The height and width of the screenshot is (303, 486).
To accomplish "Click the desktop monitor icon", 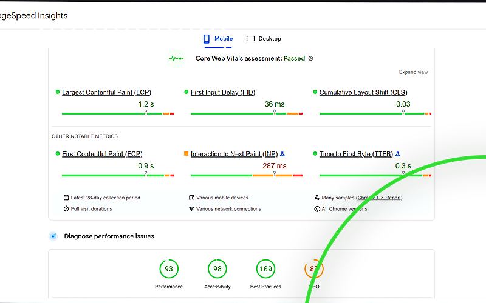I will coord(250,39).
